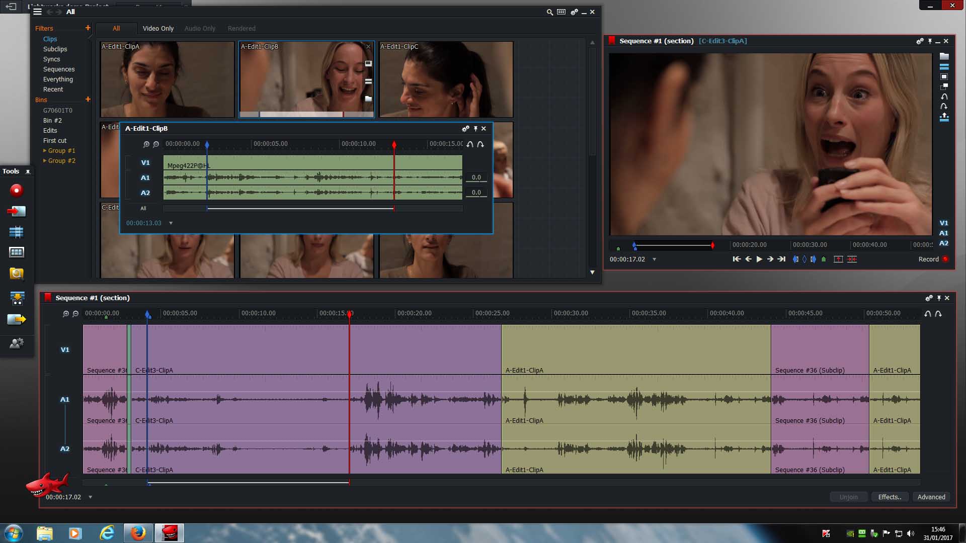Image resolution: width=966 pixels, height=543 pixels.
Task: Play the sequence in the viewer
Action: click(x=759, y=259)
